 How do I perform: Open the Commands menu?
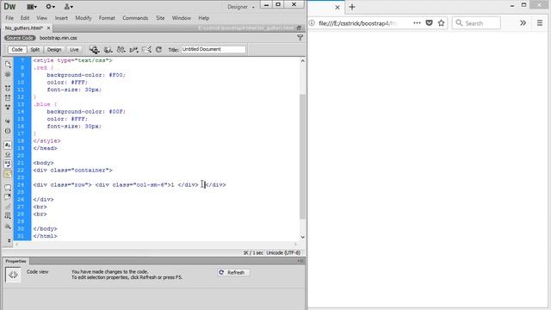pyautogui.click(x=135, y=18)
